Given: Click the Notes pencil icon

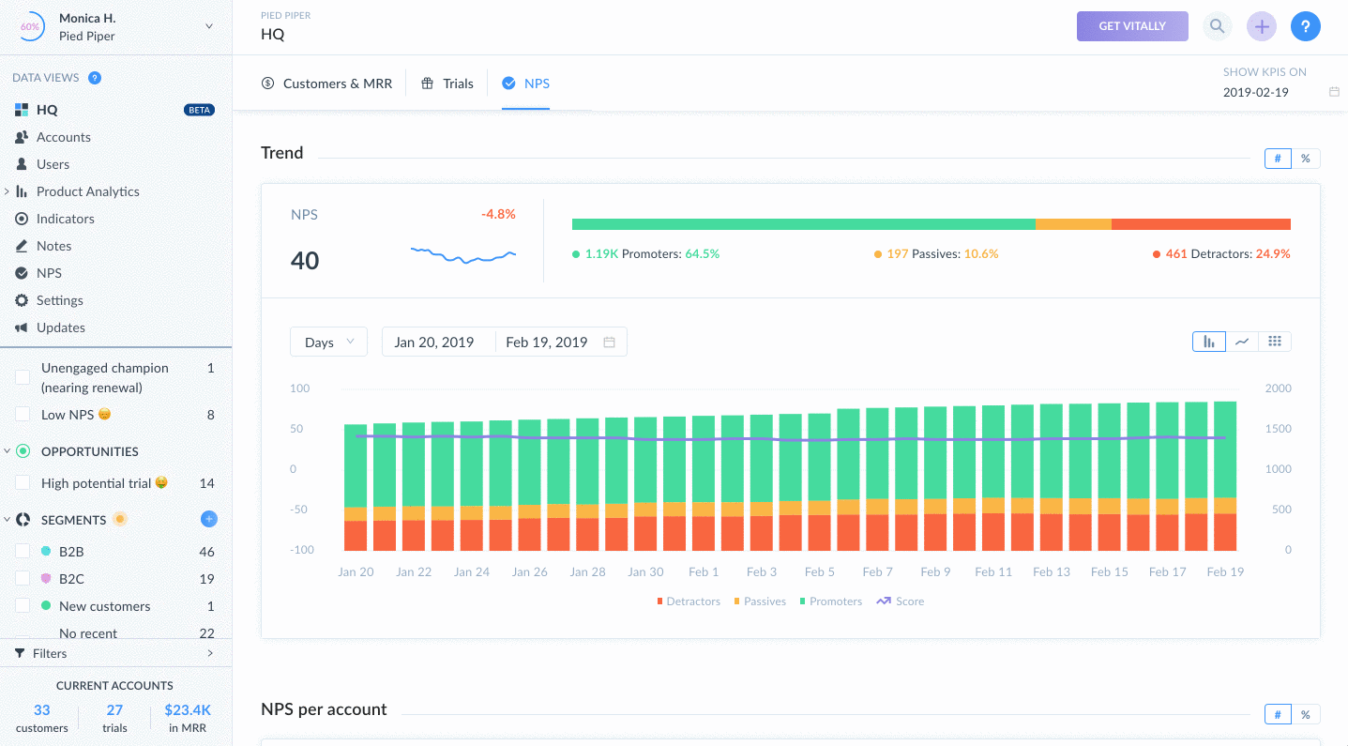Looking at the screenshot, I should (22, 246).
